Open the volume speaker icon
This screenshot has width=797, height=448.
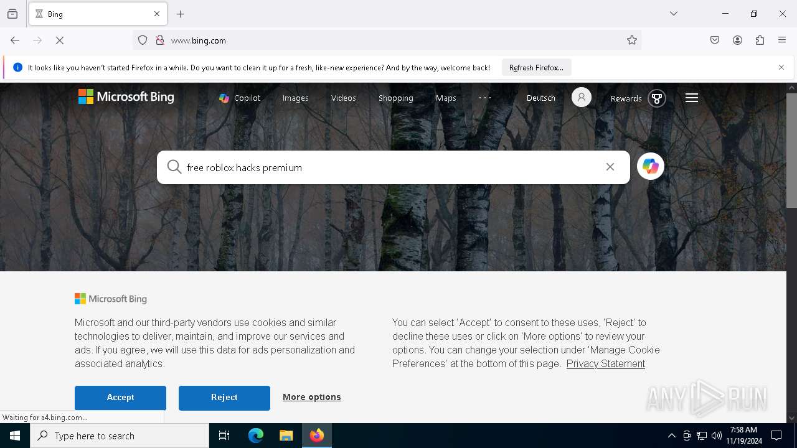click(x=717, y=436)
